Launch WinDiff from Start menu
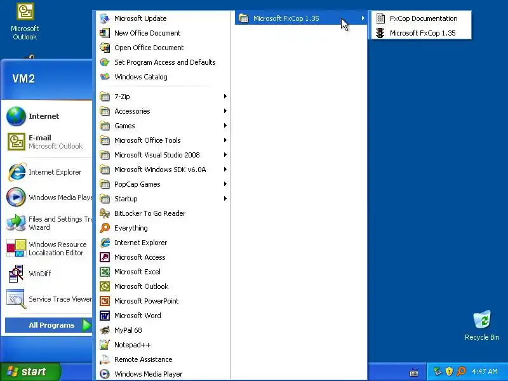Image resolution: width=508 pixels, height=381 pixels. click(47, 274)
